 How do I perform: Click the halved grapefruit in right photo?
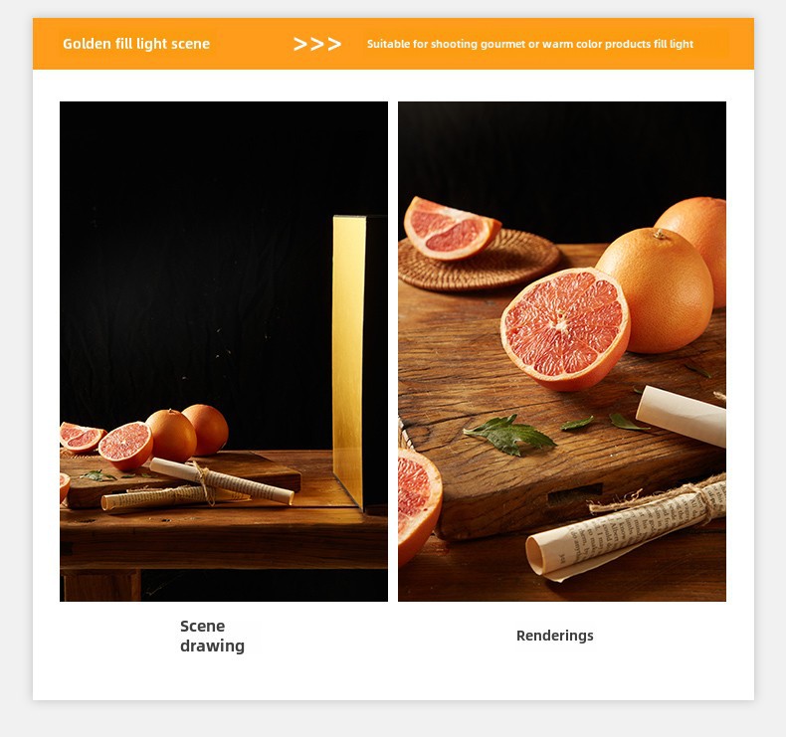point(565,328)
